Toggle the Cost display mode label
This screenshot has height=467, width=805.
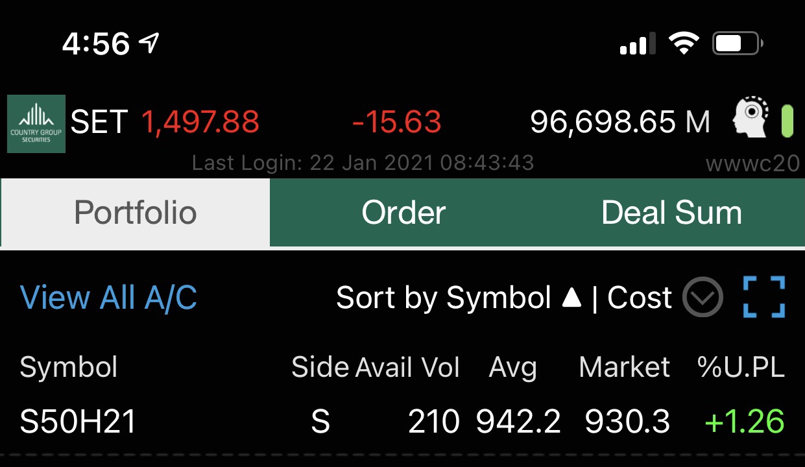[640, 298]
